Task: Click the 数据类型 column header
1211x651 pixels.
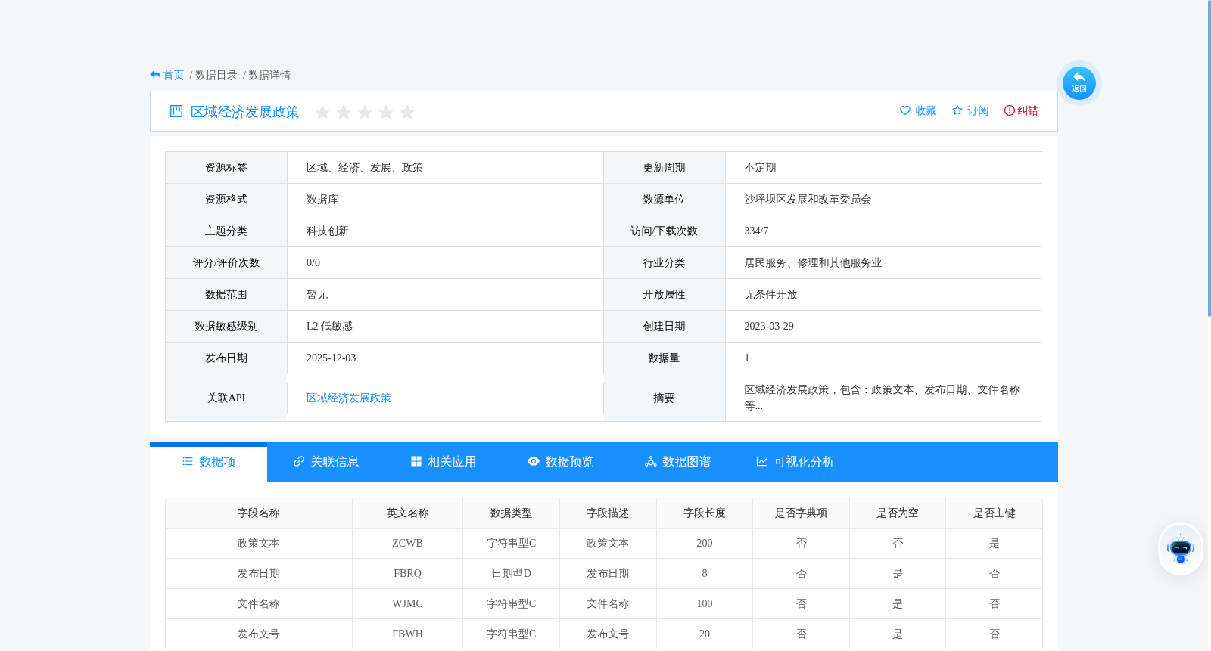Action: [x=511, y=513]
